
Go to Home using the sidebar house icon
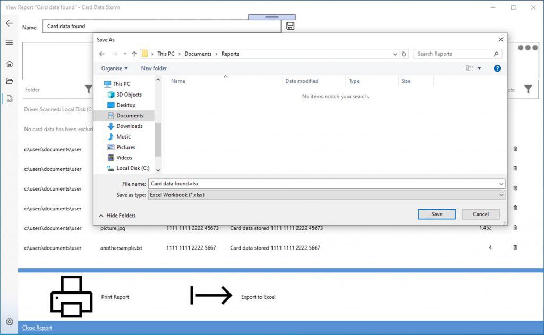pyautogui.click(x=9, y=64)
